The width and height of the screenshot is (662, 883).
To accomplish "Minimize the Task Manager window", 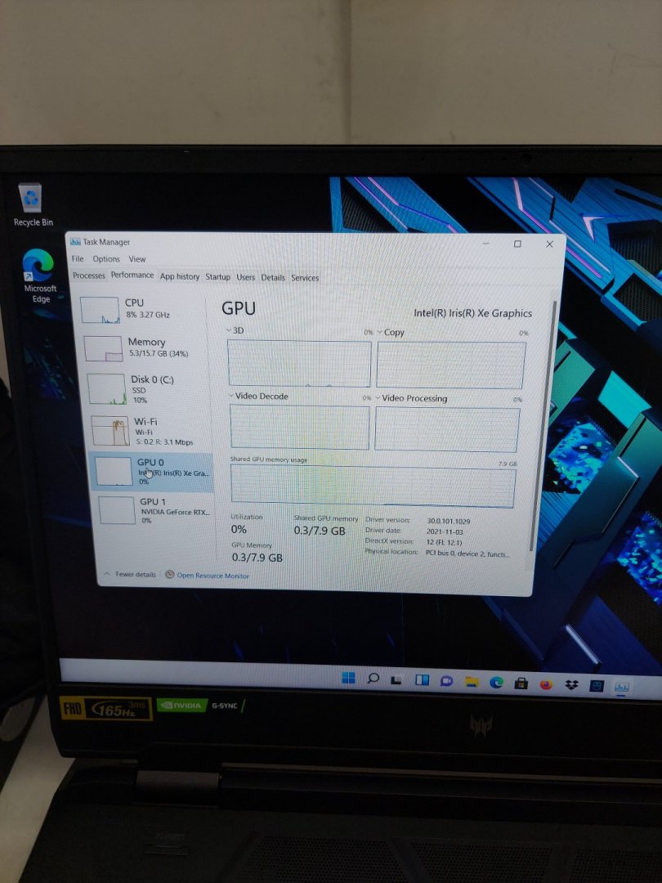I will 485,244.
